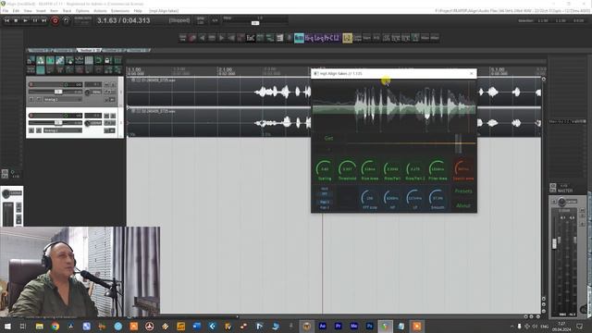Click the Get button in Align takes
The height and width of the screenshot is (333, 592).
[x=328, y=139]
